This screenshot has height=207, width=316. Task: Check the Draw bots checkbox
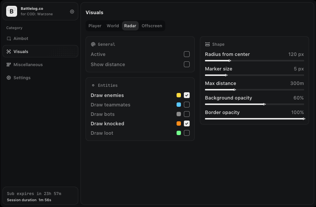187,114
